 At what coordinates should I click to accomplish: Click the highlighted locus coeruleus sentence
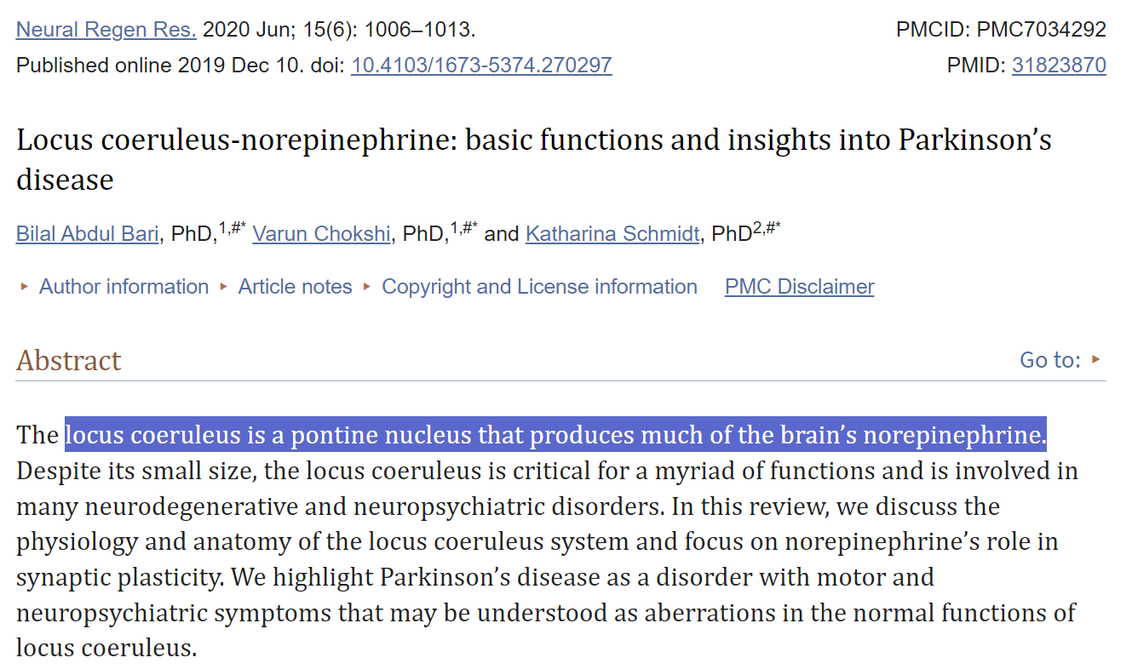[555, 435]
